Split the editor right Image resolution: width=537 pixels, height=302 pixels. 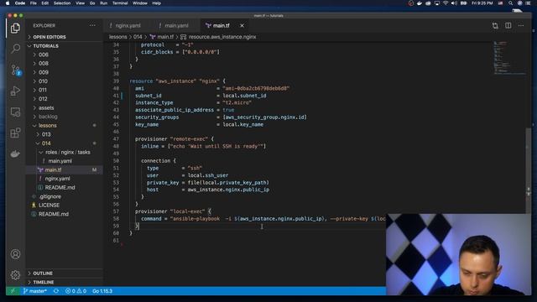(508, 26)
